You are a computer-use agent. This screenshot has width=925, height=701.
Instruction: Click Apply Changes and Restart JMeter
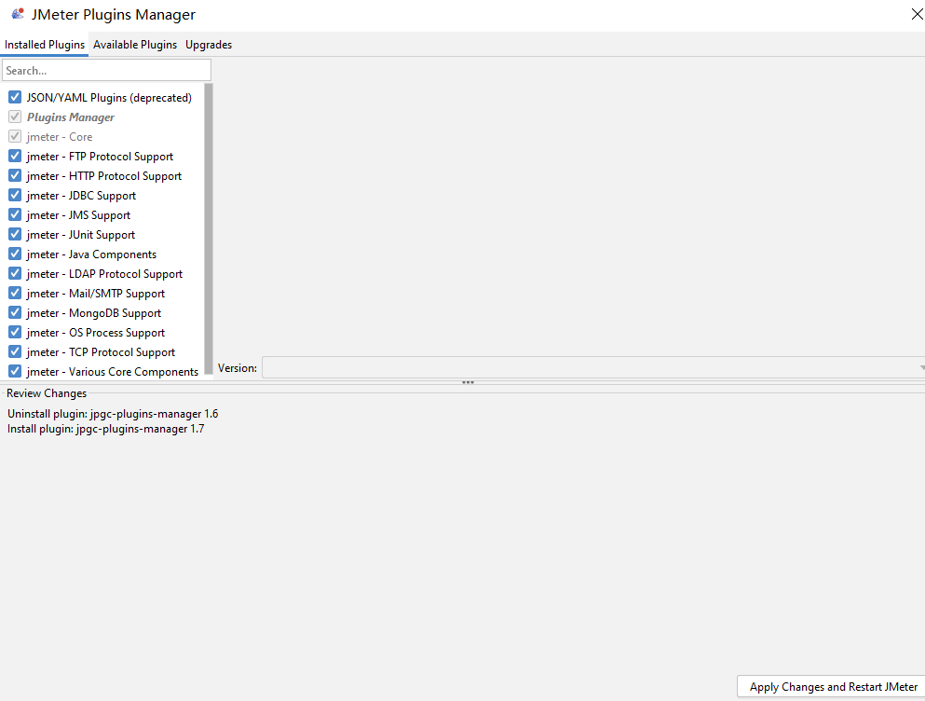[833, 687]
